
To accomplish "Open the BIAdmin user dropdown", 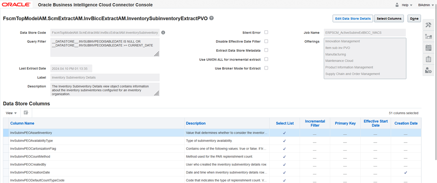I will [x=426, y=5].
